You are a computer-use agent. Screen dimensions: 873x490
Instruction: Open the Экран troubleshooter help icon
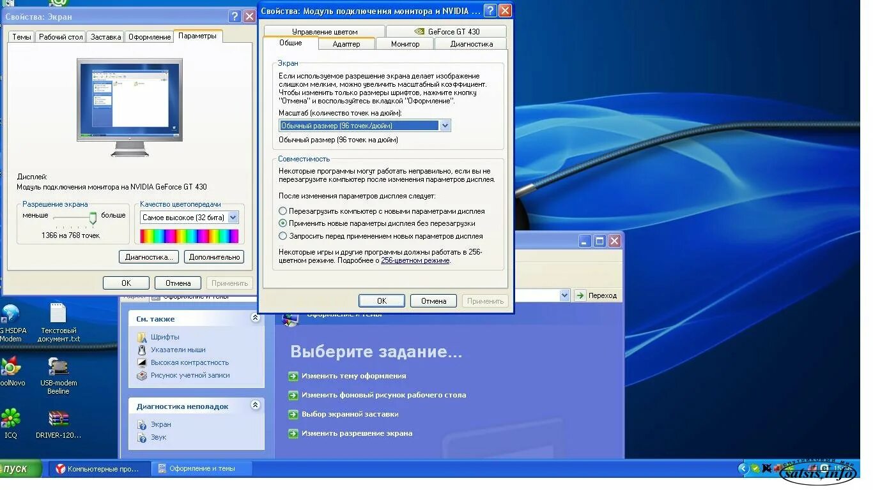pyautogui.click(x=142, y=424)
